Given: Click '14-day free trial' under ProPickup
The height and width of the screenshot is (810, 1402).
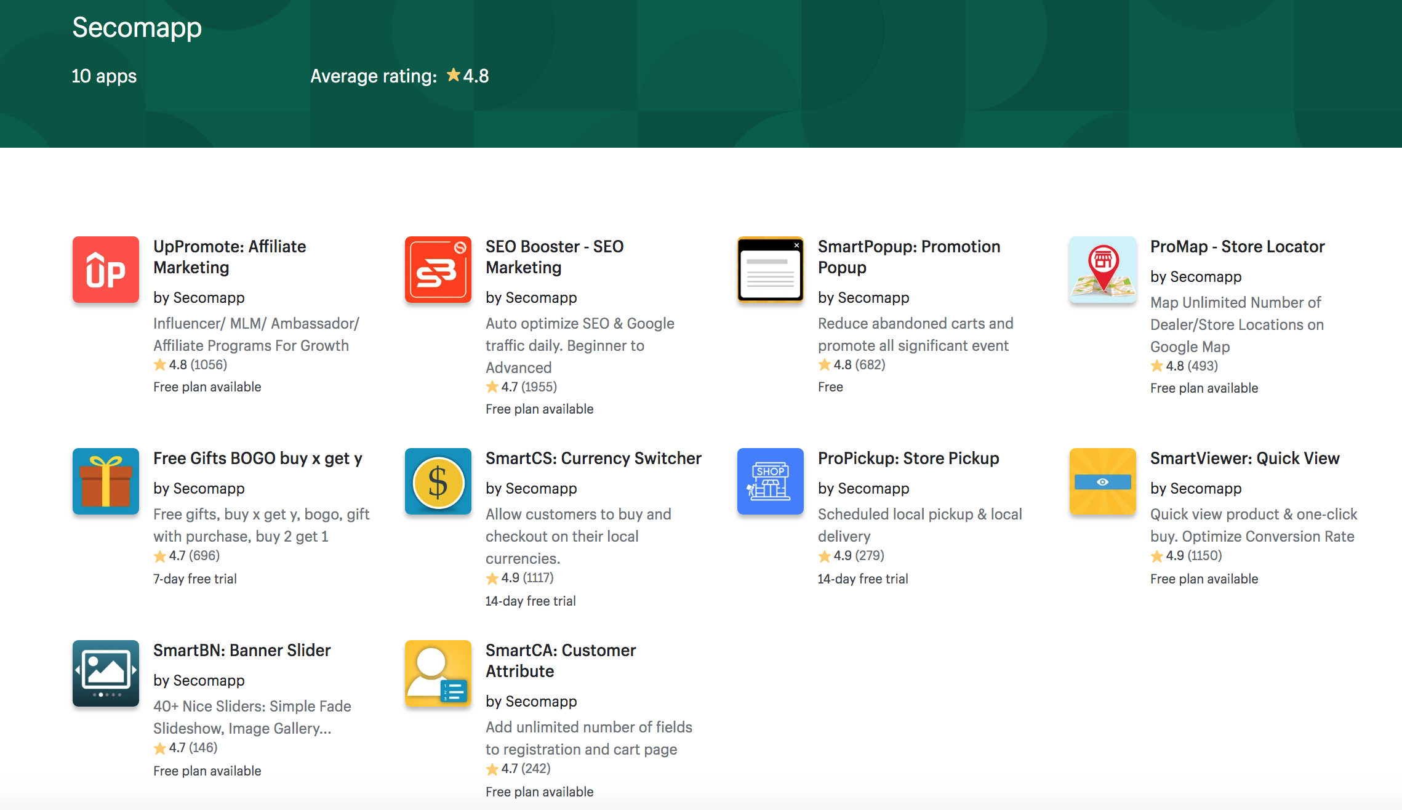Looking at the screenshot, I should coord(863,579).
